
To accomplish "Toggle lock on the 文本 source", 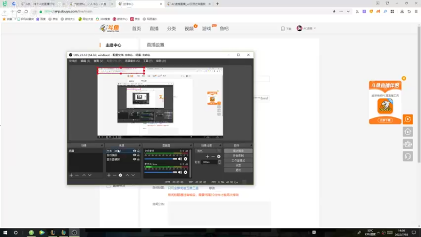I will [x=138, y=151].
